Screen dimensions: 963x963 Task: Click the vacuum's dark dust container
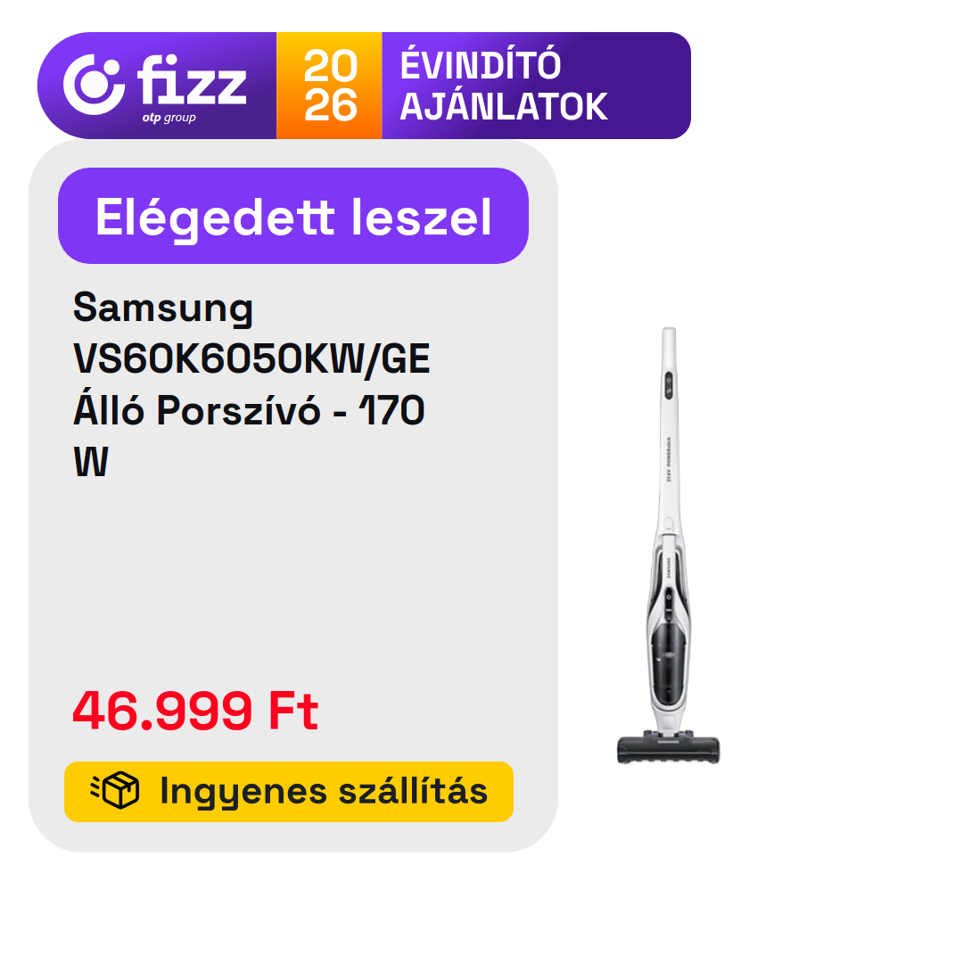[668, 663]
